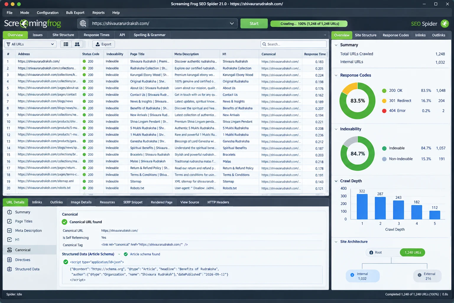
Task: Click the 1,248 URLs green badge
Action: pos(413,252)
